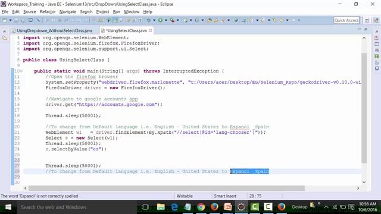Close the UsingSelectClass.java tab
The height and width of the screenshot is (214, 381).
coord(151,30)
